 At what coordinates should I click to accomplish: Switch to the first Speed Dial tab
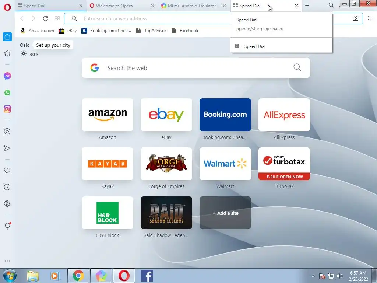pos(50,6)
